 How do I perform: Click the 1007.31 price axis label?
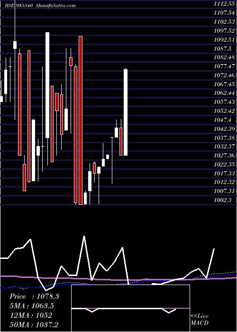coord(224,191)
